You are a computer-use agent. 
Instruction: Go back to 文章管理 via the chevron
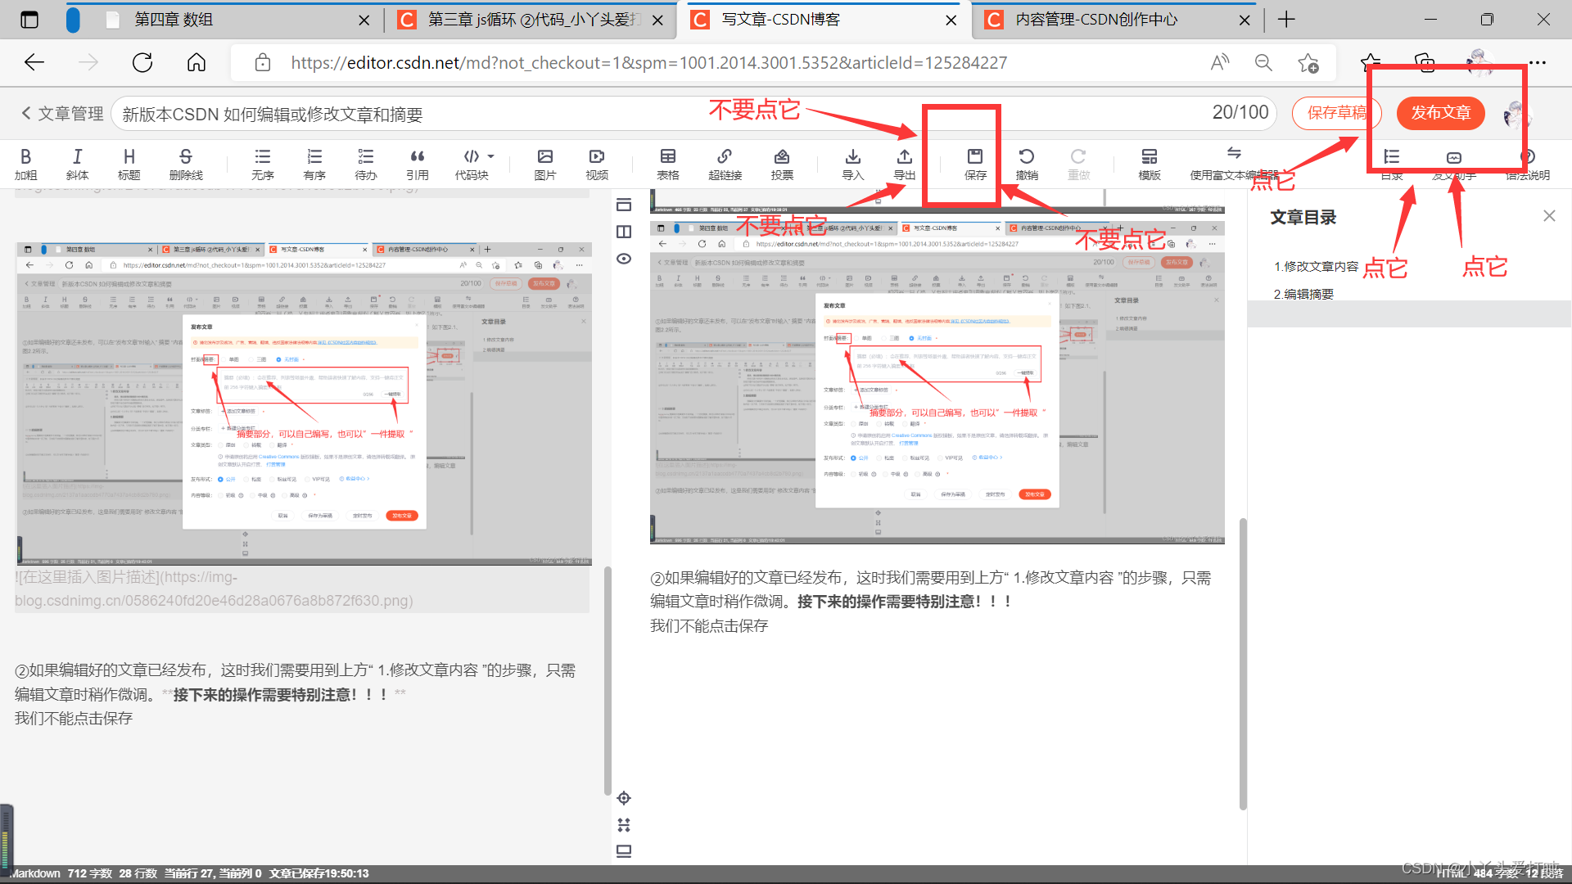(26, 113)
